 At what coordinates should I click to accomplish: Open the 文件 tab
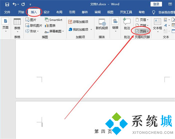point(7,12)
